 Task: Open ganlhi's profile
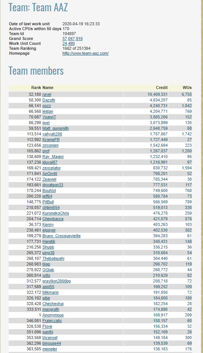pos(48,332)
